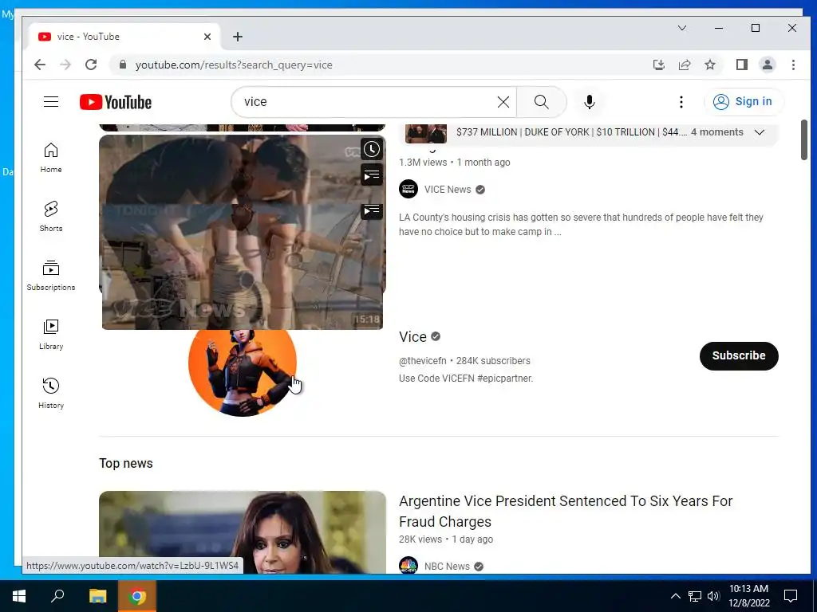Click the install app icon in the address bar
The width and height of the screenshot is (817, 612).
pos(658,65)
